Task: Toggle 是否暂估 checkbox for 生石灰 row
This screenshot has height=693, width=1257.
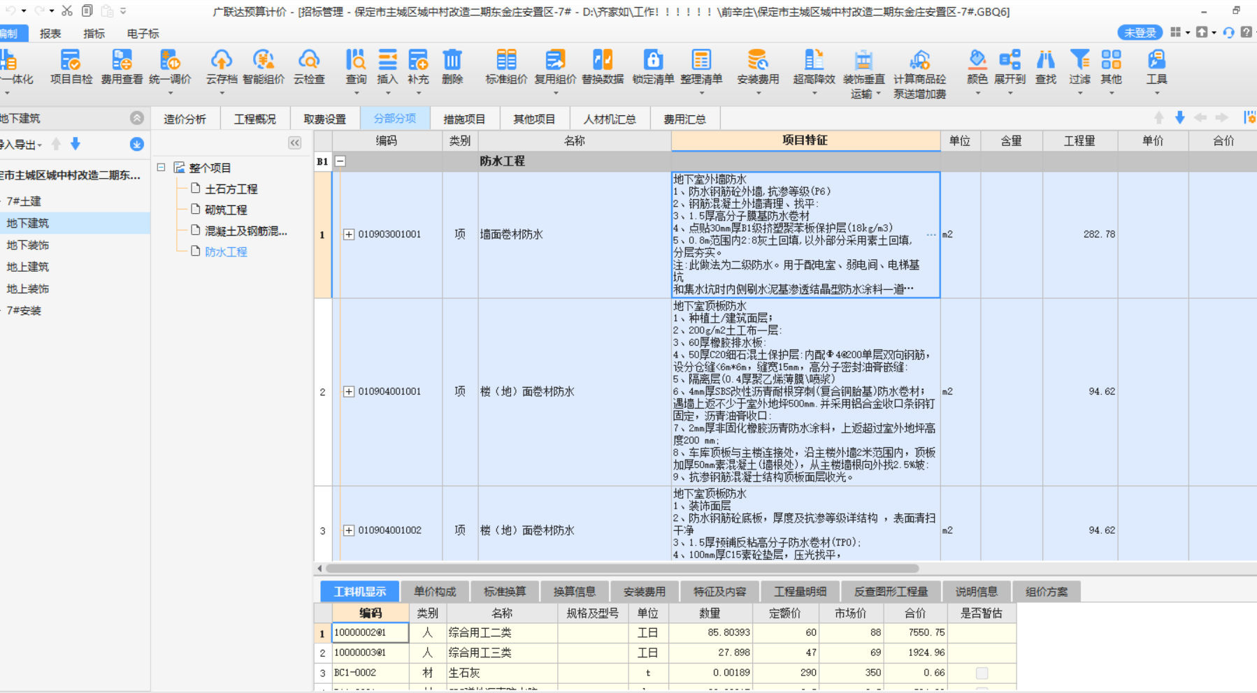Action: [x=982, y=673]
